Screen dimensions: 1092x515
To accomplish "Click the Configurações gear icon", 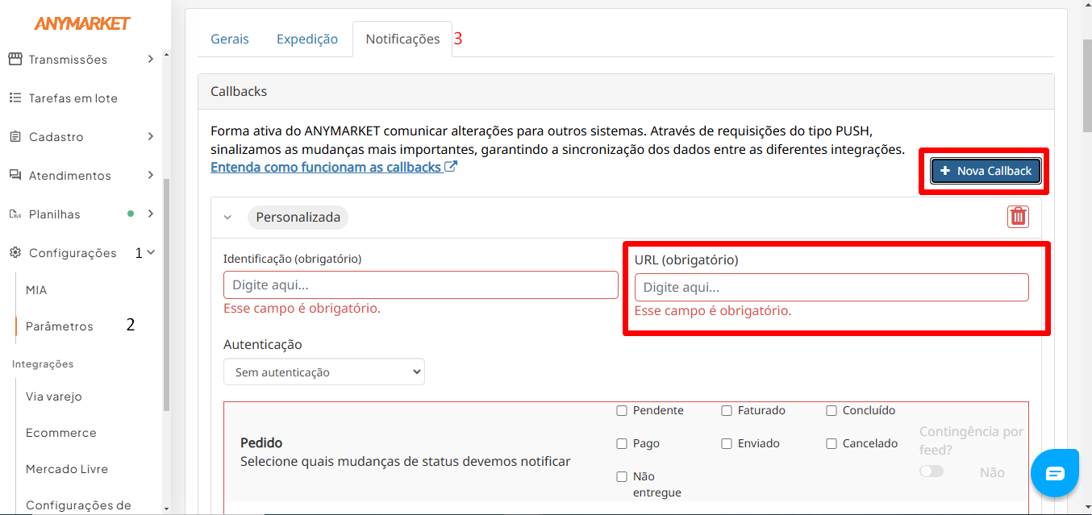I will tap(15, 252).
